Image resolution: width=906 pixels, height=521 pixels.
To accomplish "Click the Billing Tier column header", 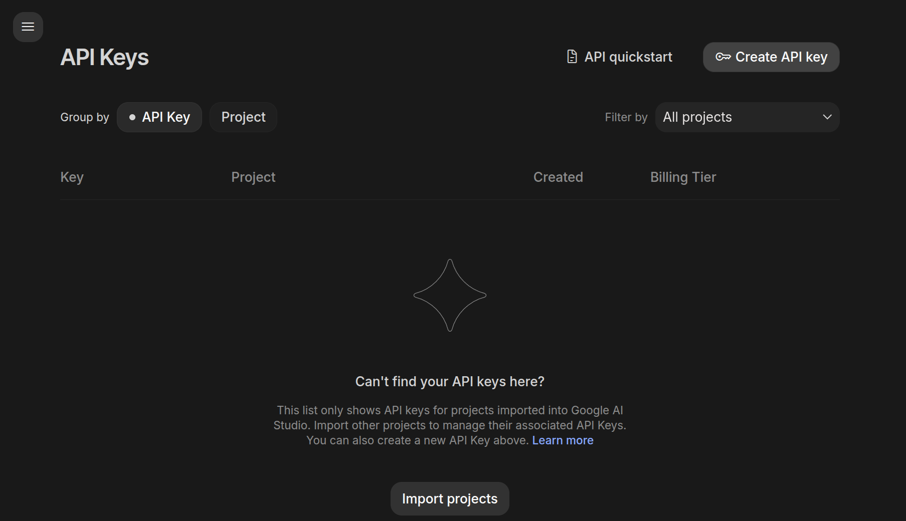I will (683, 177).
